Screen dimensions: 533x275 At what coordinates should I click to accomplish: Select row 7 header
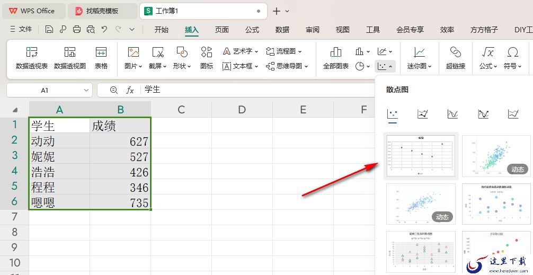coord(14,217)
